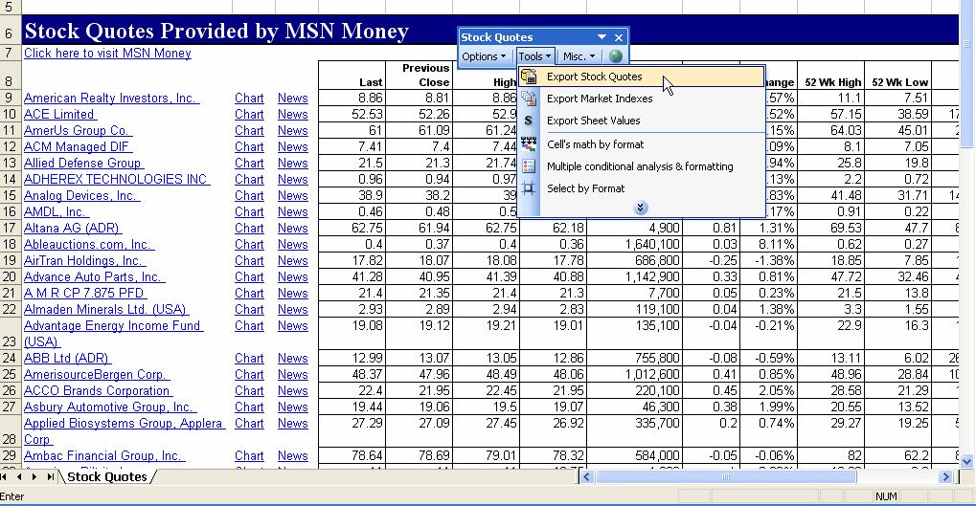Open Chart link for ACE Limited

249,115
